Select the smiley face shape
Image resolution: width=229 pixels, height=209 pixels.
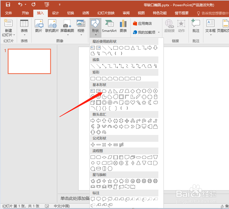pyautogui.click(x=127, y=103)
